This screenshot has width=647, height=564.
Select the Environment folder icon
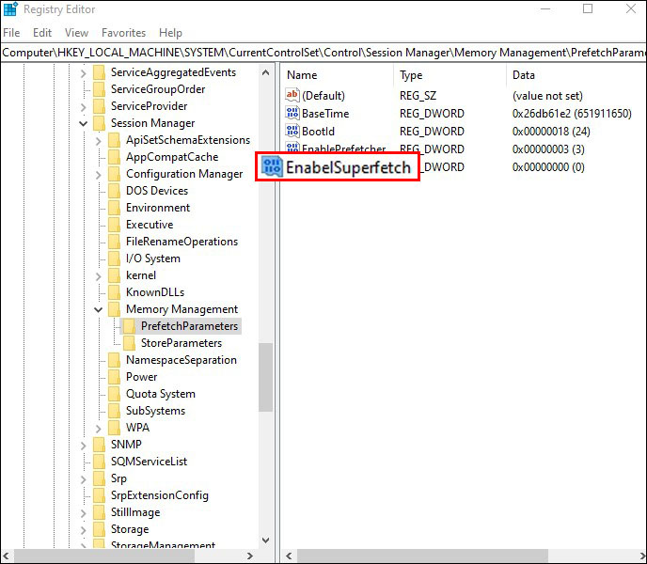click(114, 208)
